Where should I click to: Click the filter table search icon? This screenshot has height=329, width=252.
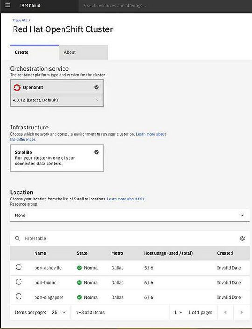(x=18, y=238)
